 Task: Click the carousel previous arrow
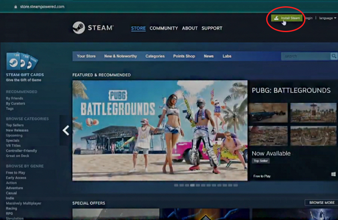[x=65, y=130]
